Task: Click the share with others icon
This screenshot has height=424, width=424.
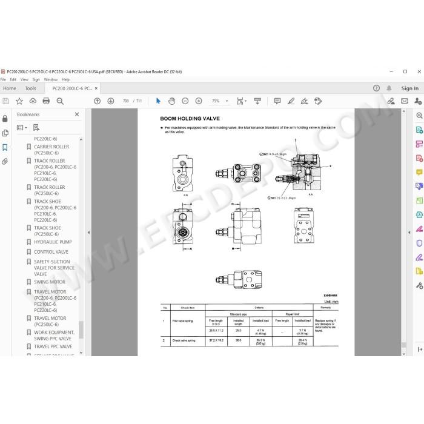Action: click(x=418, y=101)
